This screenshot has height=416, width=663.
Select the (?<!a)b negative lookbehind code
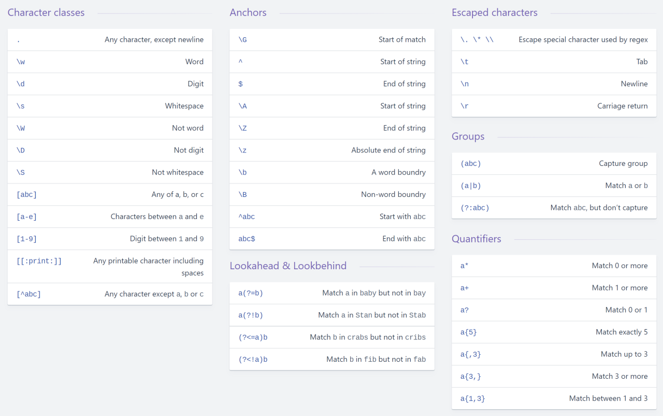tap(253, 359)
